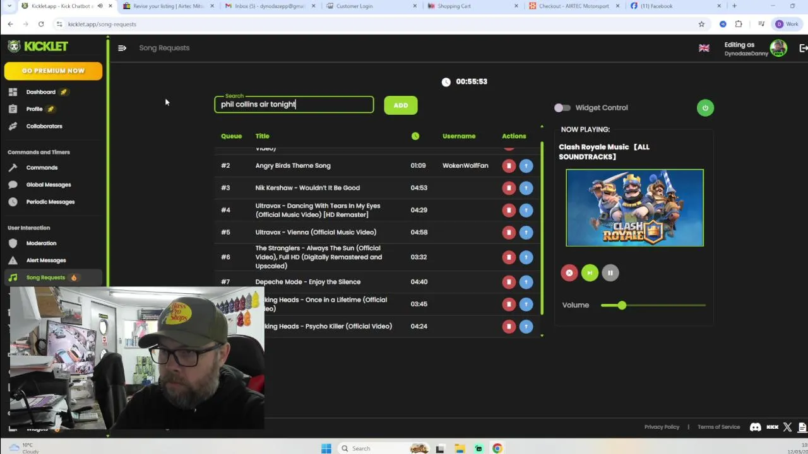Click the ADD song button

401,105
